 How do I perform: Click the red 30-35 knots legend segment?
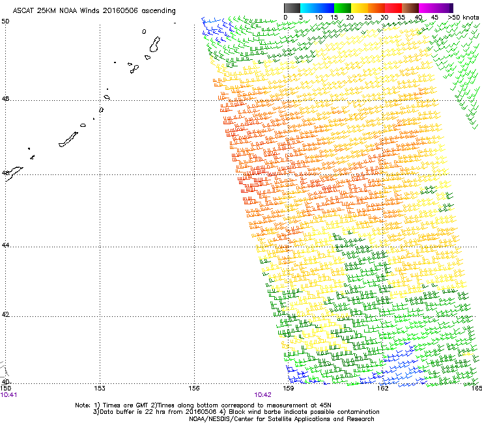click(x=393, y=8)
